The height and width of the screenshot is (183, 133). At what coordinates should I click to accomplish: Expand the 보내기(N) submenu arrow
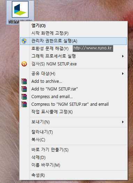(x=123, y=122)
